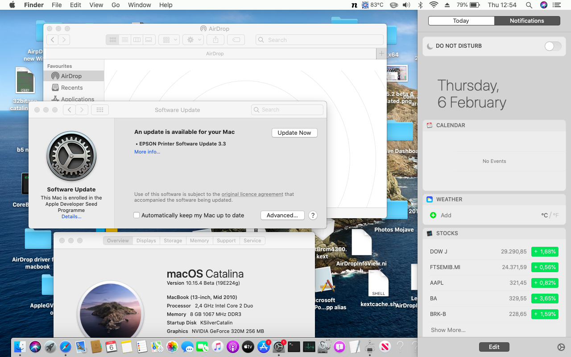Open Reminders icon in the Dock
571x357 pixels.
point(142,346)
